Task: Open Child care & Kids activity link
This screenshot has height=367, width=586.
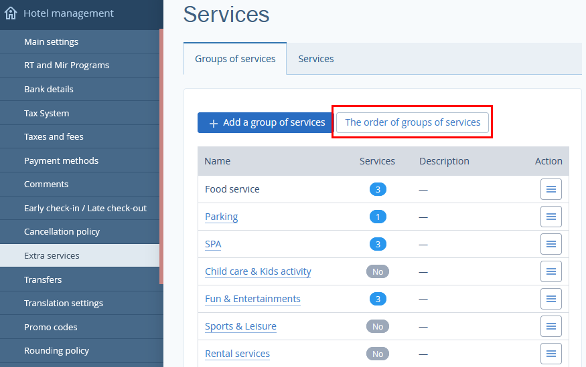Action: tap(258, 271)
